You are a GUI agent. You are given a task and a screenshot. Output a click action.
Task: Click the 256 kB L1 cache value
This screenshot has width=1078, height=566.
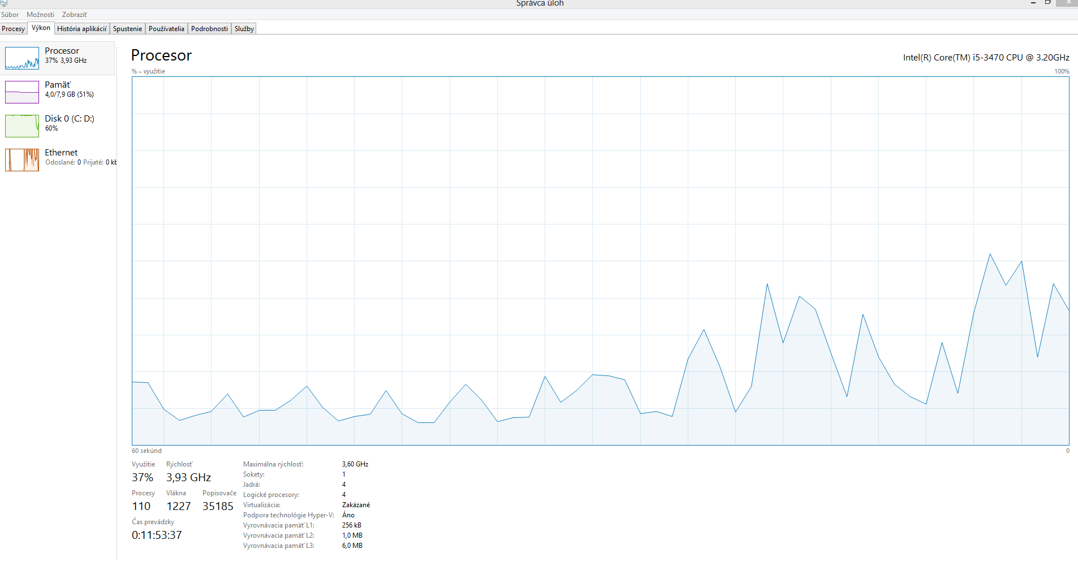[x=352, y=525]
